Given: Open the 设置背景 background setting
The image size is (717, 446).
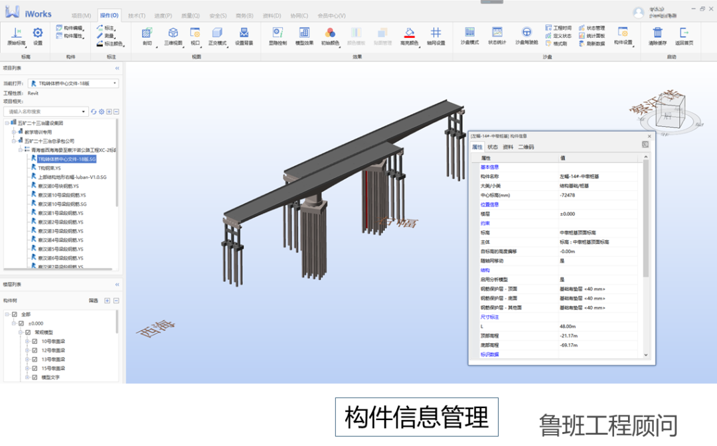Looking at the screenshot, I should coord(244,36).
